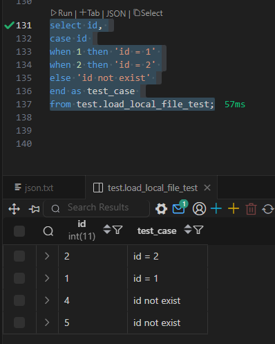Select 'id not exist' cell in row 4
Viewport: 275px width, 344px height.
167,300
